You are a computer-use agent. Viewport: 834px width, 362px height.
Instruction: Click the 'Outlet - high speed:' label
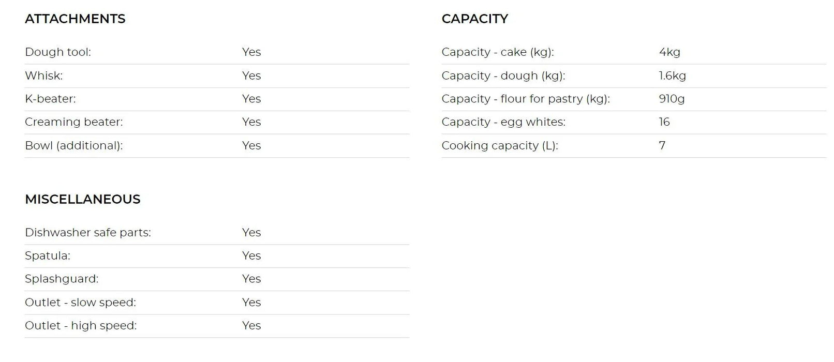(81, 326)
